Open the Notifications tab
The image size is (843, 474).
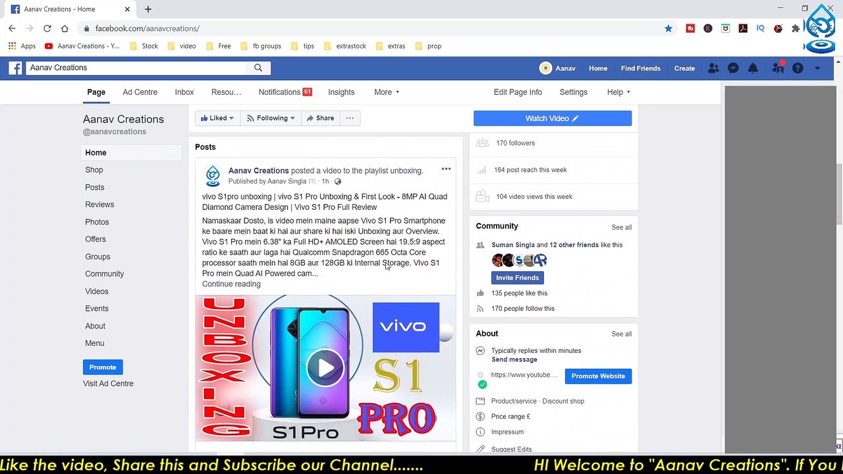click(285, 92)
